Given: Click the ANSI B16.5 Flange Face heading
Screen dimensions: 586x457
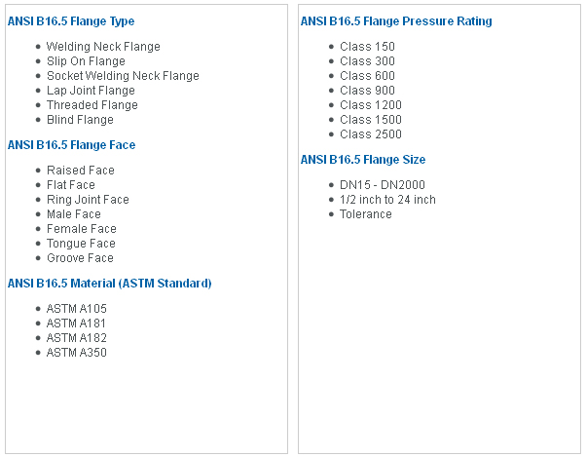Looking at the screenshot, I should point(71,145).
